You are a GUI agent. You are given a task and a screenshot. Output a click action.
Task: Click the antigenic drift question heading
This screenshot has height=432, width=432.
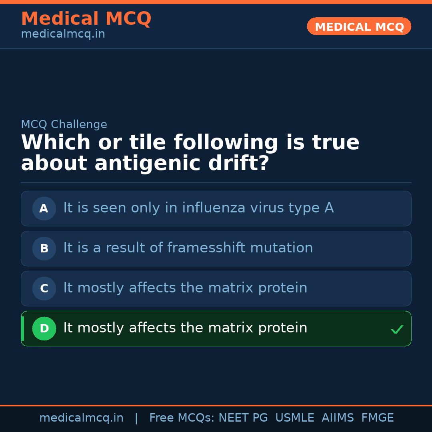click(190, 153)
